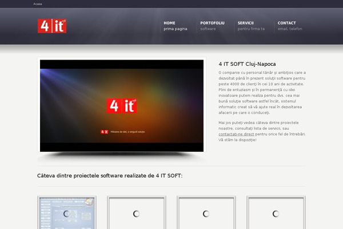343x229 pixels.
Task: Click the 4 IT SOFT Cluj-Napoca heading
Action: (247, 64)
